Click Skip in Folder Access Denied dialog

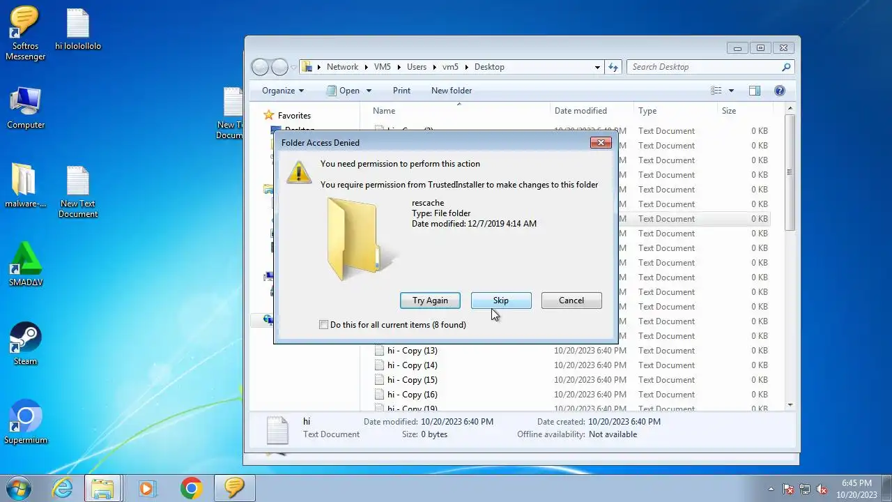(x=501, y=301)
